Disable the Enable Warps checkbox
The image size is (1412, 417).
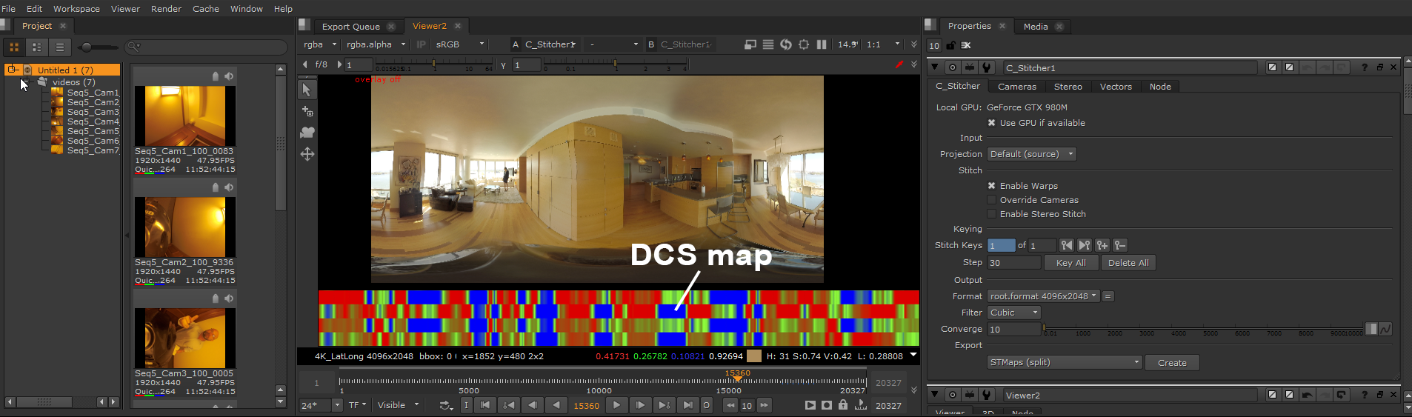991,186
